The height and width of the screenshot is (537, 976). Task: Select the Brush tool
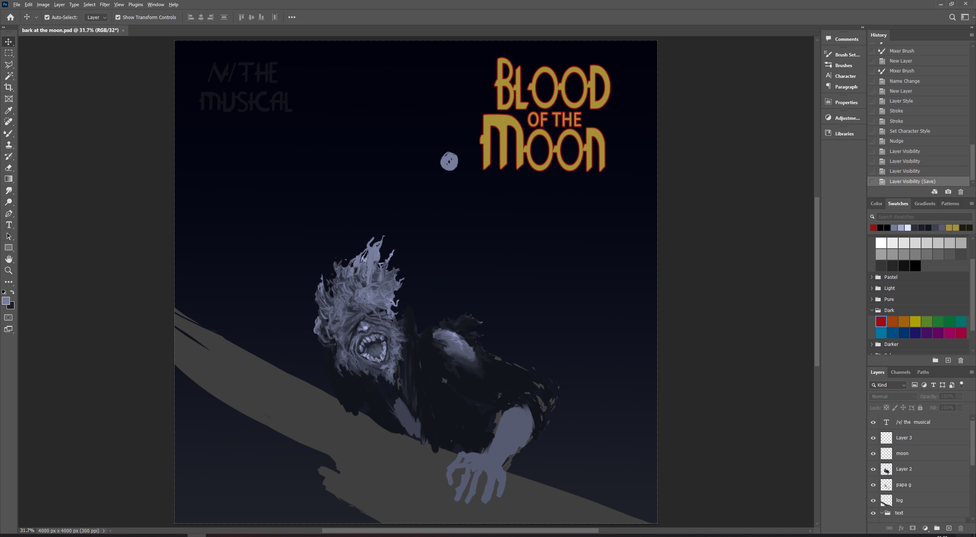click(x=8, y=133)
